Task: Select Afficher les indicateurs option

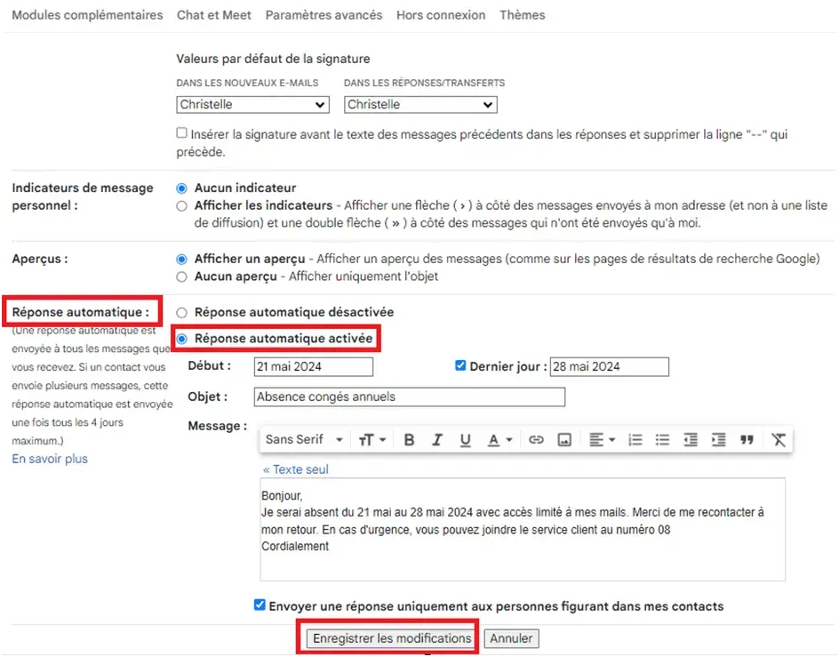Action: pyautogui.click(x=182, y=206)
